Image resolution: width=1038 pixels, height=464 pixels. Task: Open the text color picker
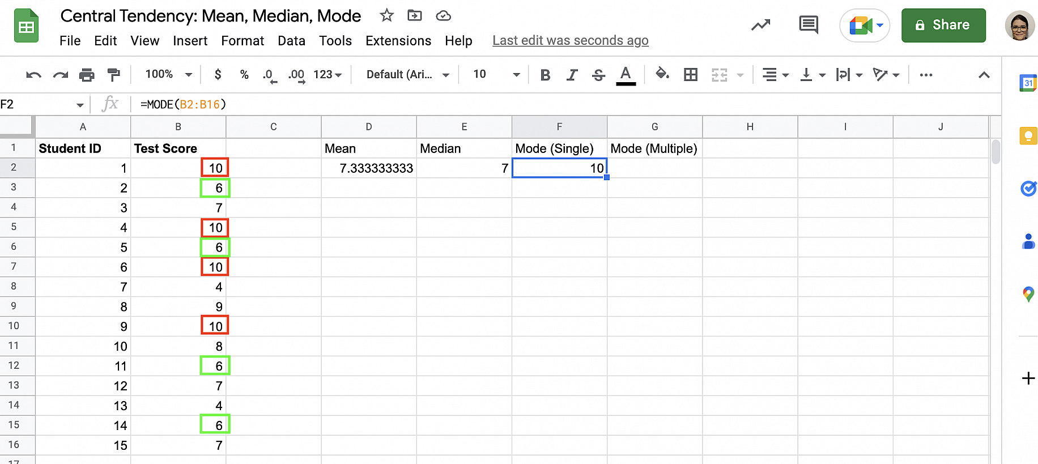point(626,75)
